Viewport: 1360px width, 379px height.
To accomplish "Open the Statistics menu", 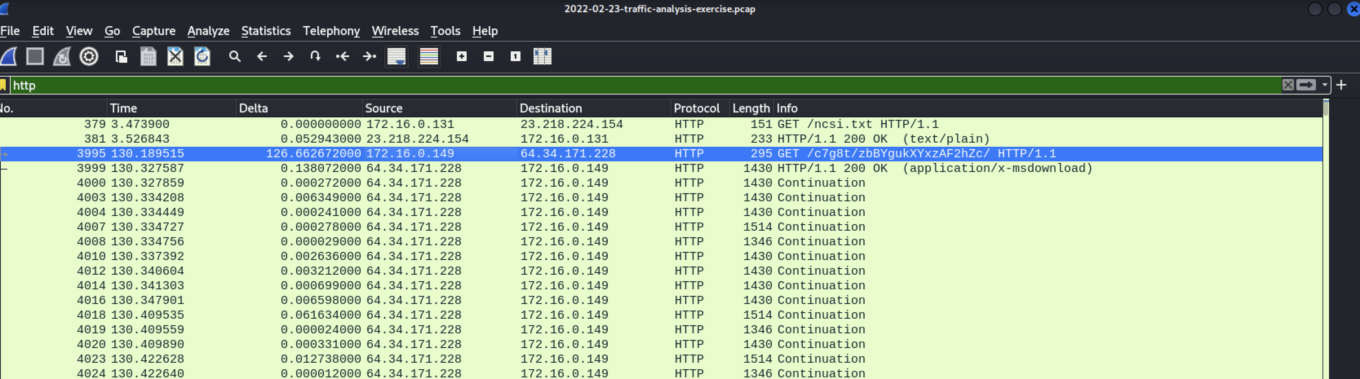I will coord(266,31).
